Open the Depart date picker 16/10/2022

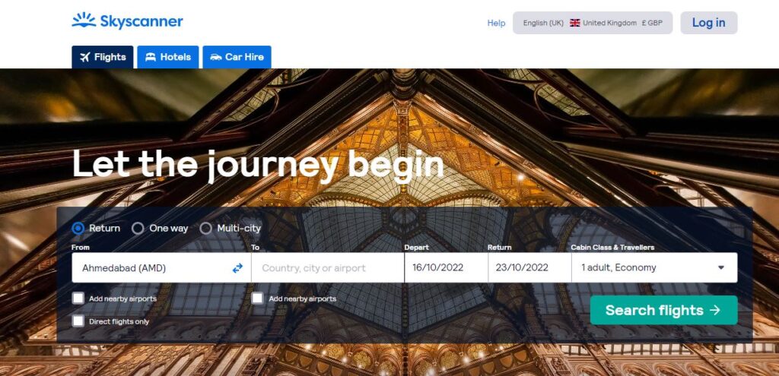tap(446, 268)
